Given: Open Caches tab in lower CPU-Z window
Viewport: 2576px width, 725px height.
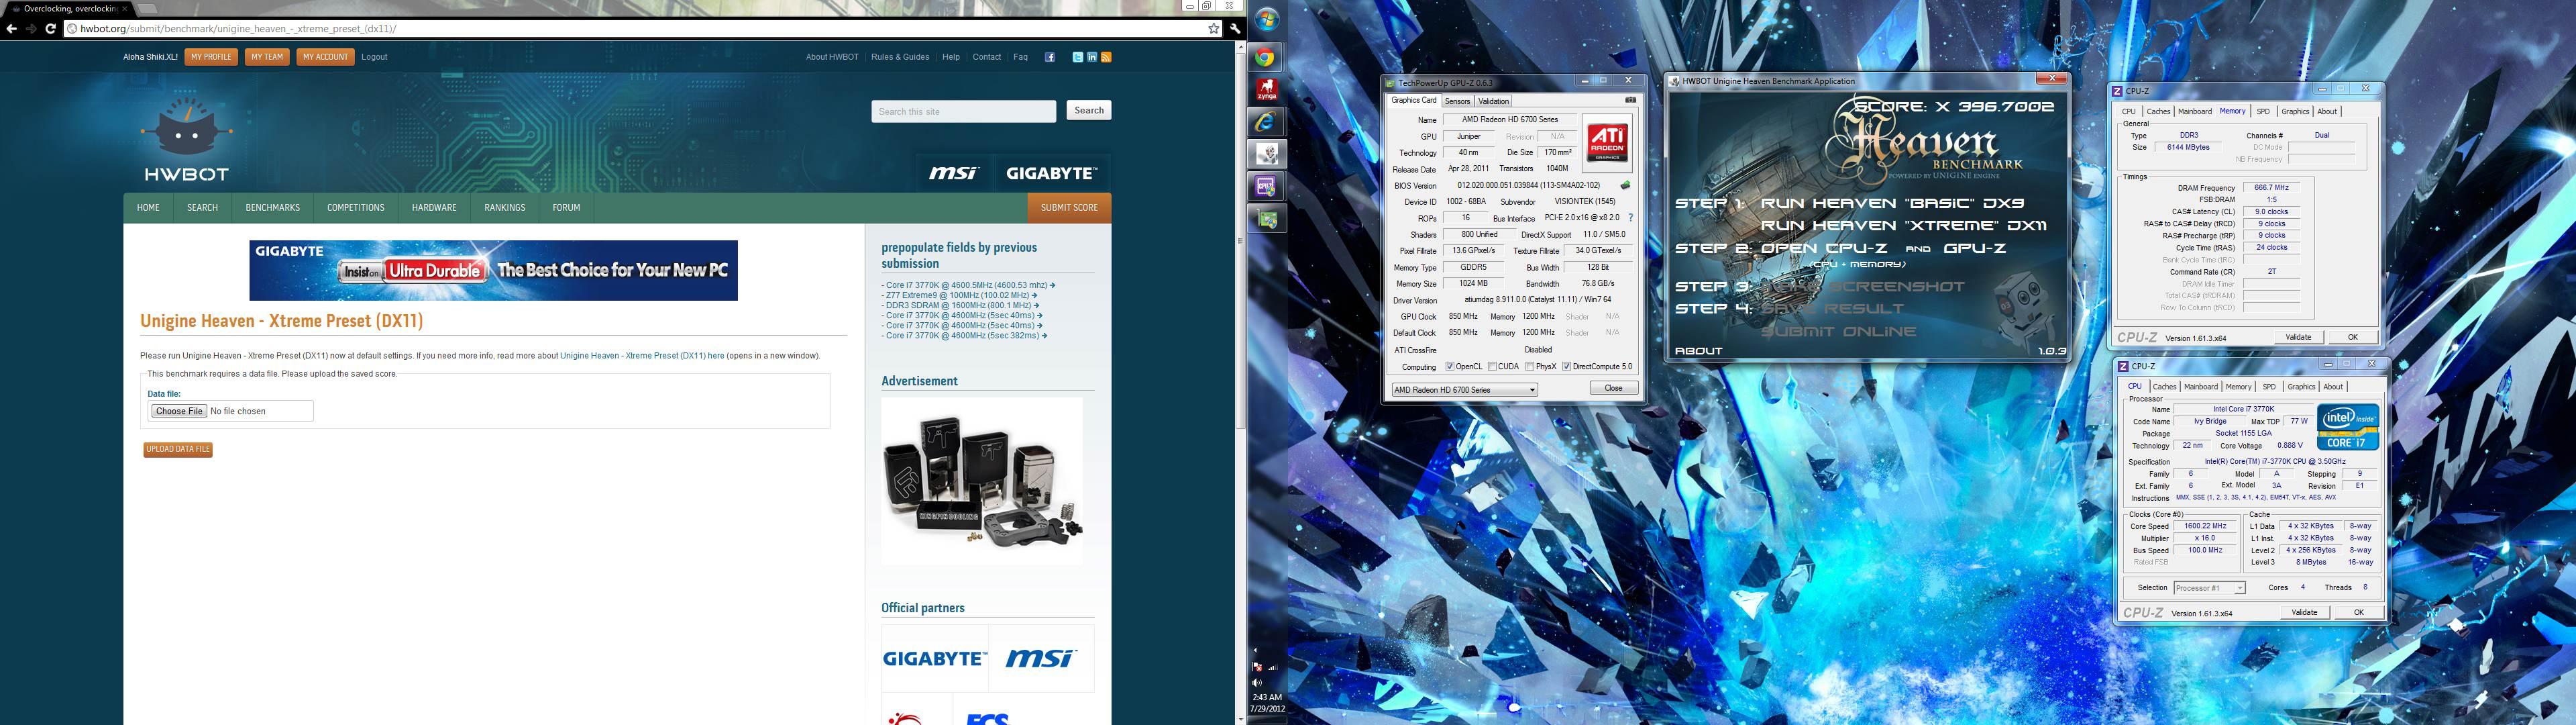Looking at the screenshot, I should [2165, 387].
